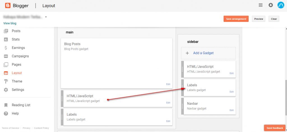
Task: Click the Posts icon in sidebar
Action: point(6,31)
